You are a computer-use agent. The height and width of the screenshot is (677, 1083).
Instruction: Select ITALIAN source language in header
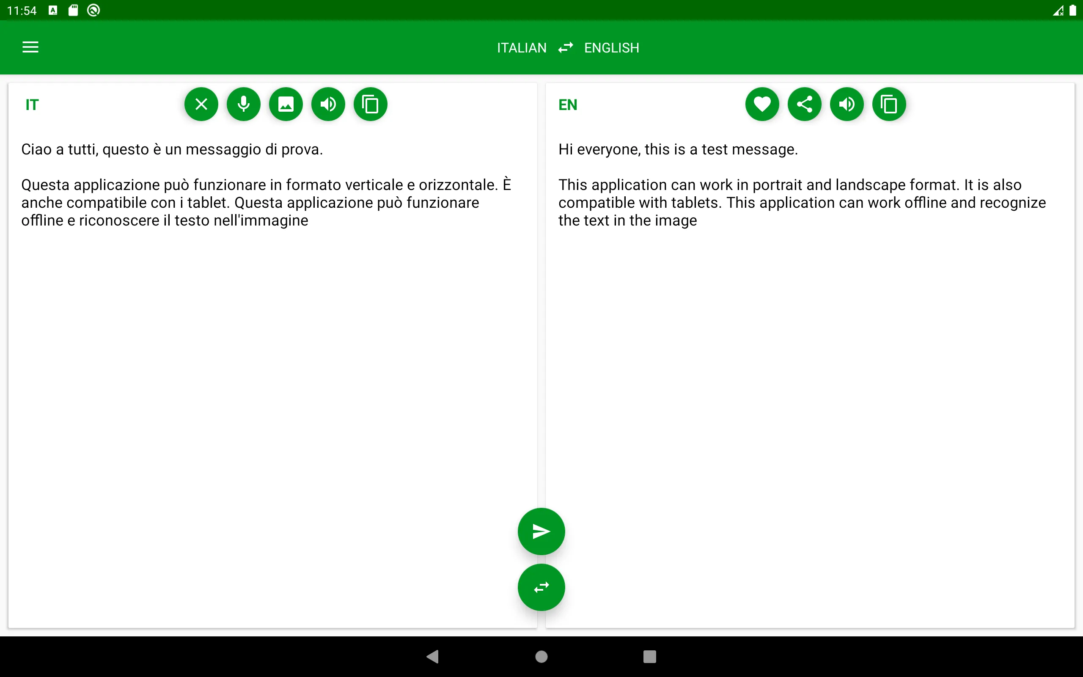(522, 48)
